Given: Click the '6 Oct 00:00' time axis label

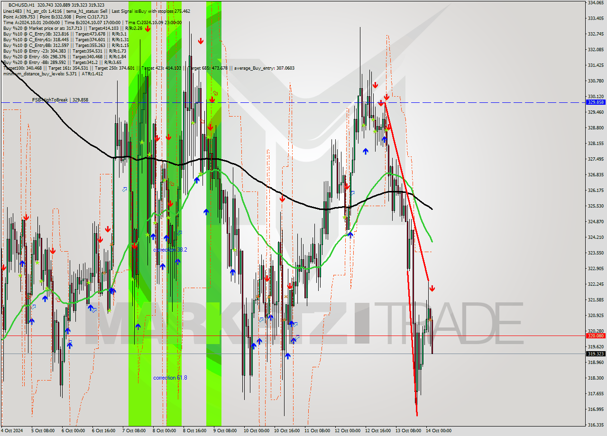Looking at the screenshot, I should 73,431.
